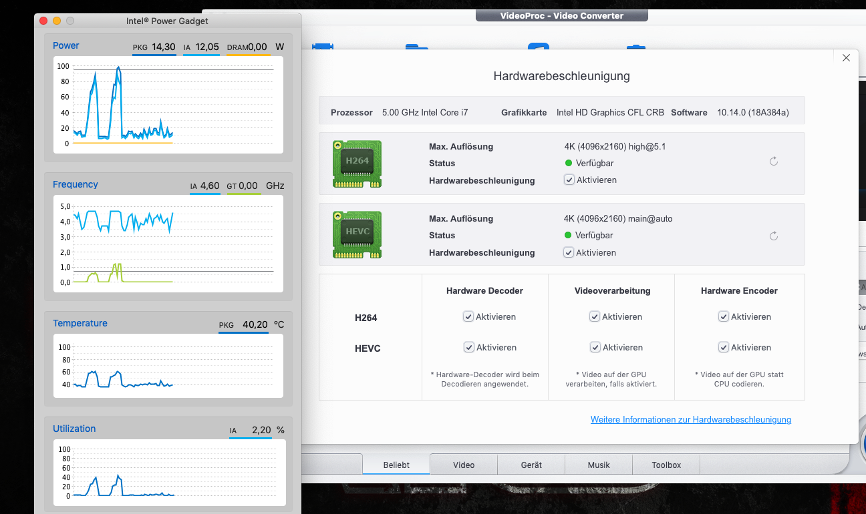Click the H264 row label in the table

(x=366, y=318)
